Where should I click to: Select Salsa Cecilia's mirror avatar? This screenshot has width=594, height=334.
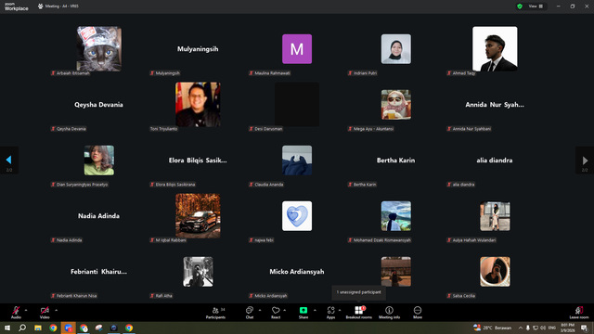(495, 272)
